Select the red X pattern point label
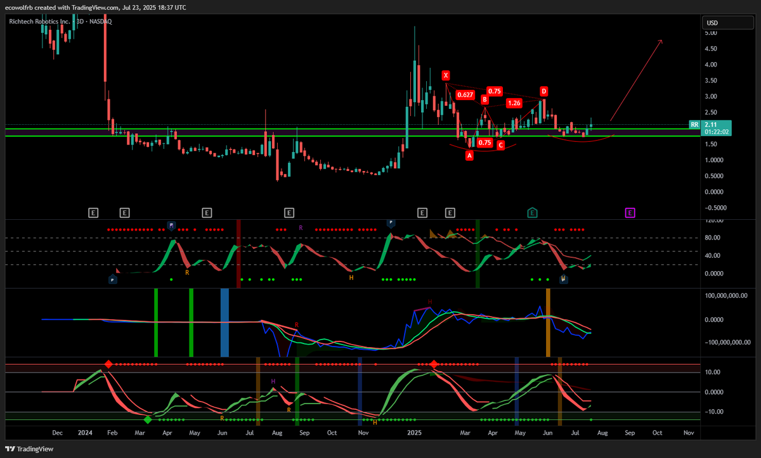Viewport: 761px width, 458px height. tap(446, 75)
